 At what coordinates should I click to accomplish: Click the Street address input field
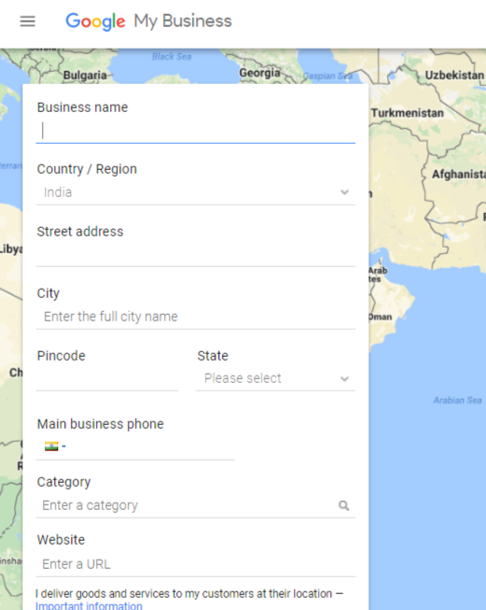(x=195, y=255)
